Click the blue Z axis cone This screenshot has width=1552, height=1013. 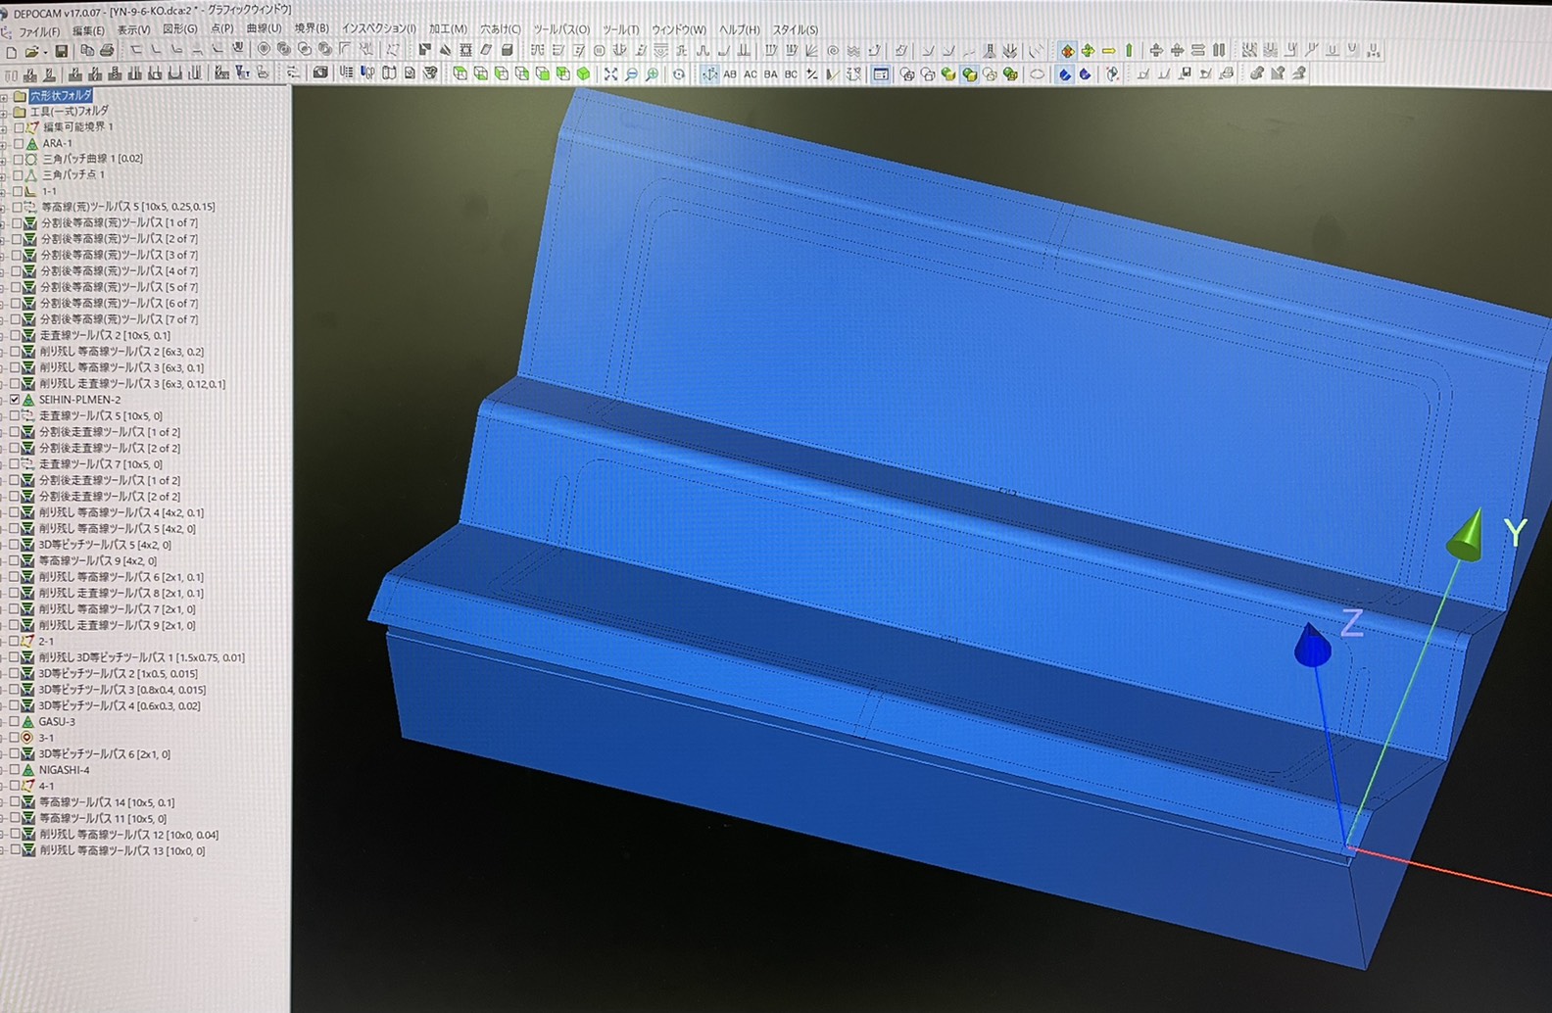(1312, 646)
